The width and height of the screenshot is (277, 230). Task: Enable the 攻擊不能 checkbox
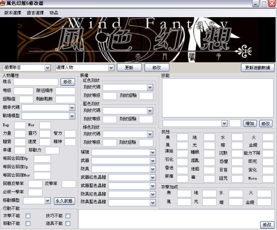pos(28,216)
